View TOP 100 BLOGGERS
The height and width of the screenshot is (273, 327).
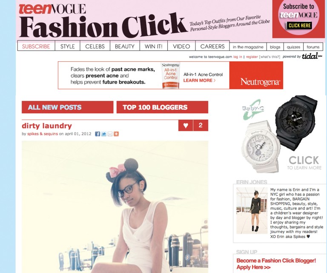pos(162,107)
